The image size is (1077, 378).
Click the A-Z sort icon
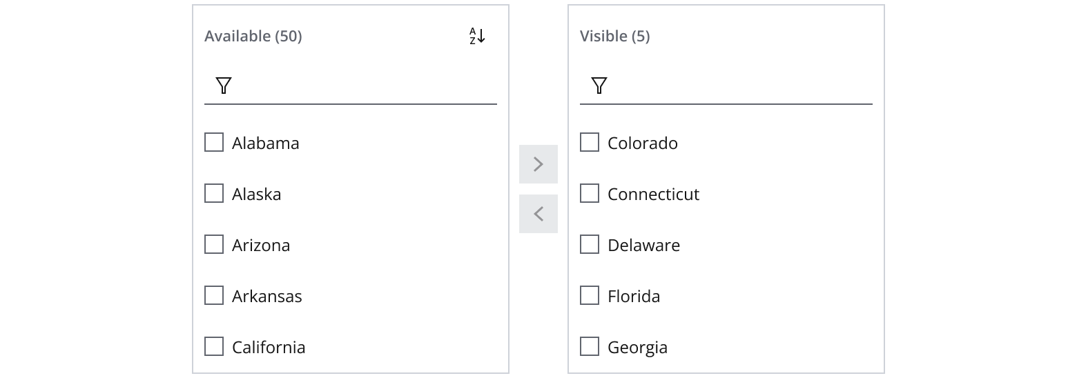coord(477,37)
